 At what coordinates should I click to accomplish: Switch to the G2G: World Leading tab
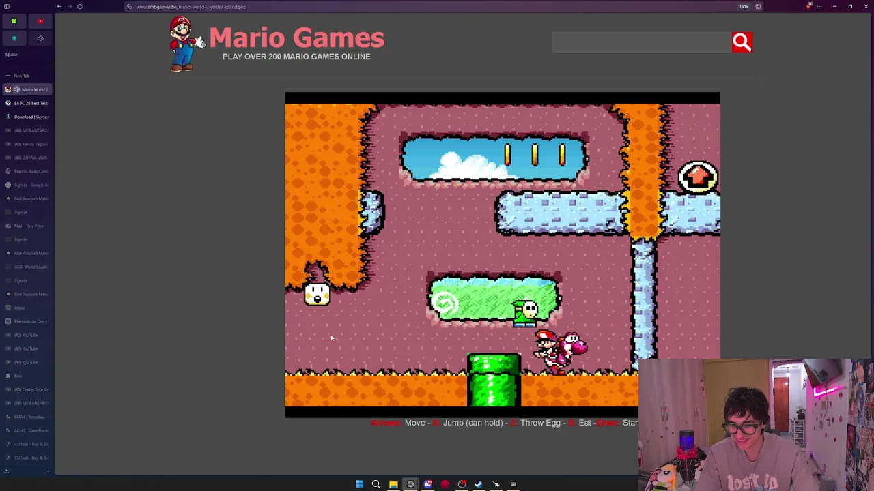coord(27,267)
